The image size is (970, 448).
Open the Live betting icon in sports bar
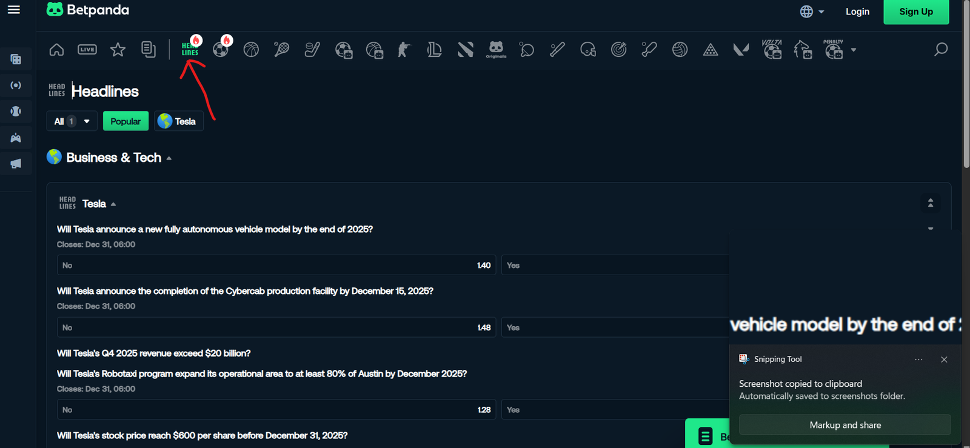tap(87, 50)
